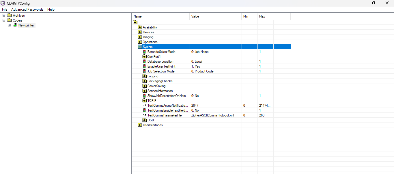Viewport: 394px width, 174px height.
Task: Select the TextCommsEnableTextField '0: No' value
Action: 195,110
